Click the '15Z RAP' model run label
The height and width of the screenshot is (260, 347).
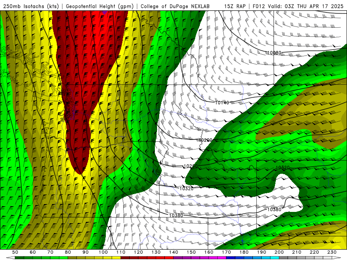point(235,6)
